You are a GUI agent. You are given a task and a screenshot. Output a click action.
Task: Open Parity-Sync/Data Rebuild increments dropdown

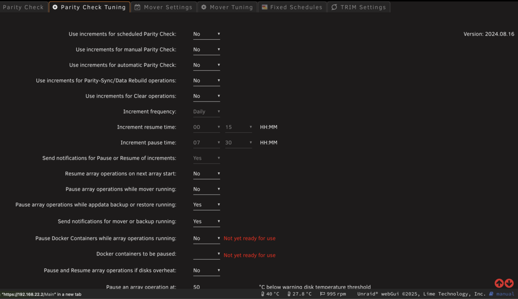coord(207,81)
